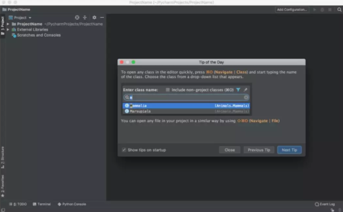Click the locate/scroll-from-source target icon

click(x=77, y=18)
